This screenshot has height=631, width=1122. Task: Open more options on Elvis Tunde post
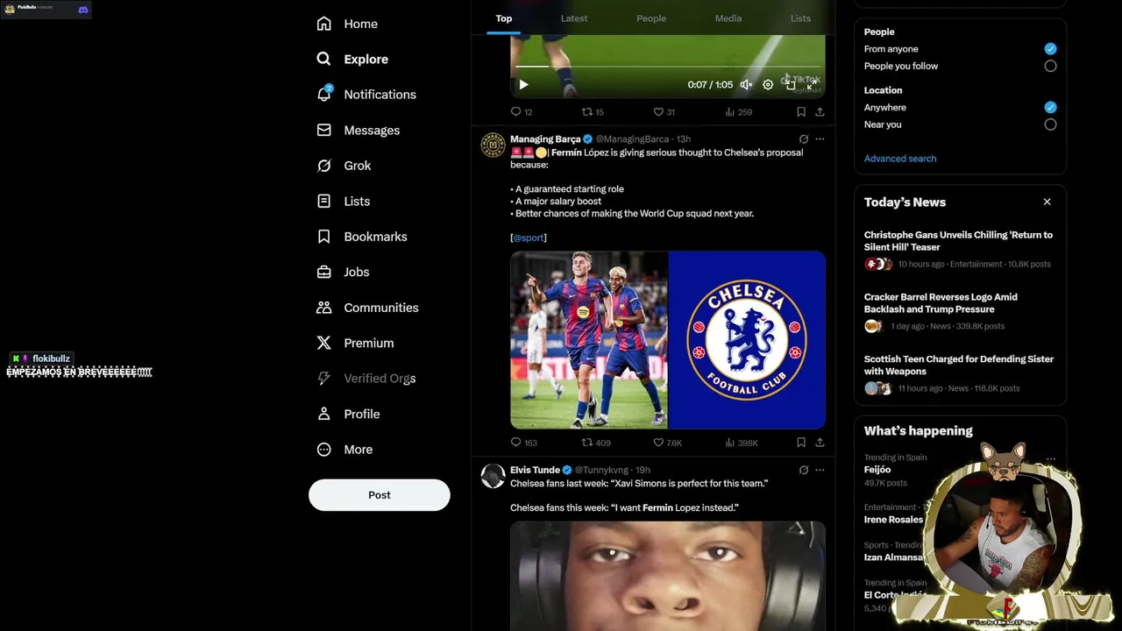coord(820,471)
